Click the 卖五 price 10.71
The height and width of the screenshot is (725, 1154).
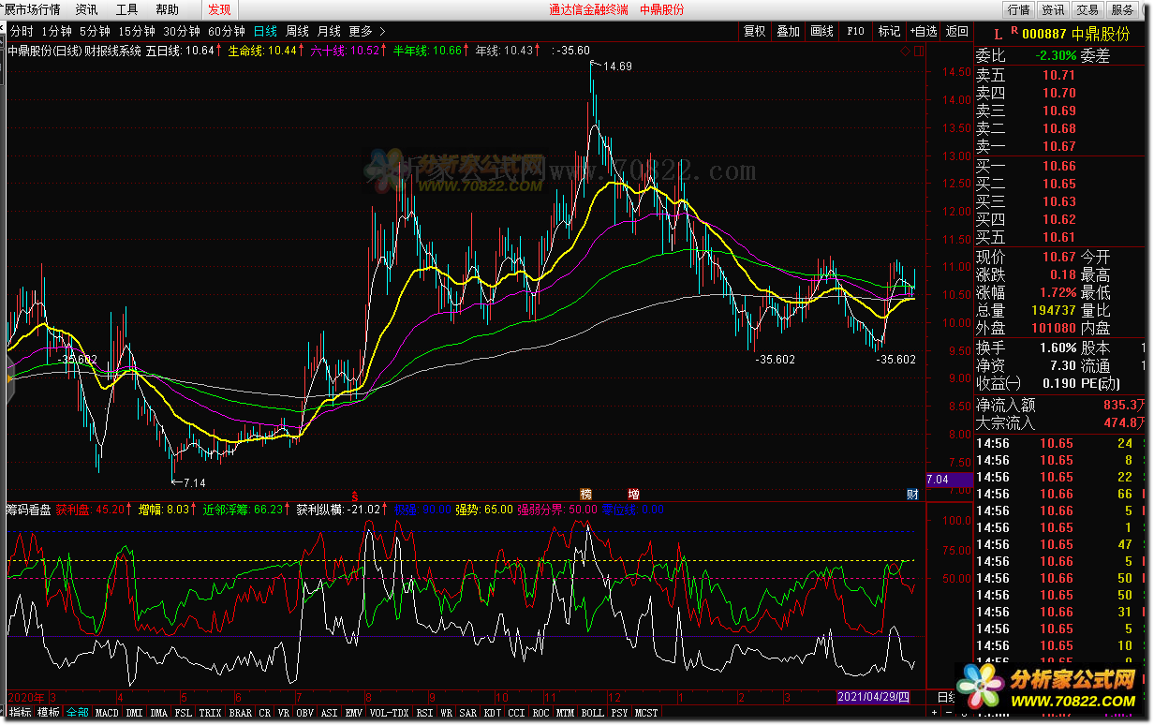pos(1058,75)
